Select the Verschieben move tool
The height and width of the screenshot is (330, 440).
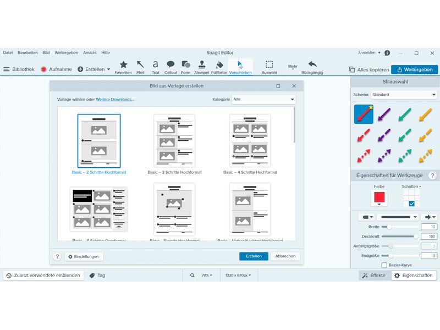[240, 67]
